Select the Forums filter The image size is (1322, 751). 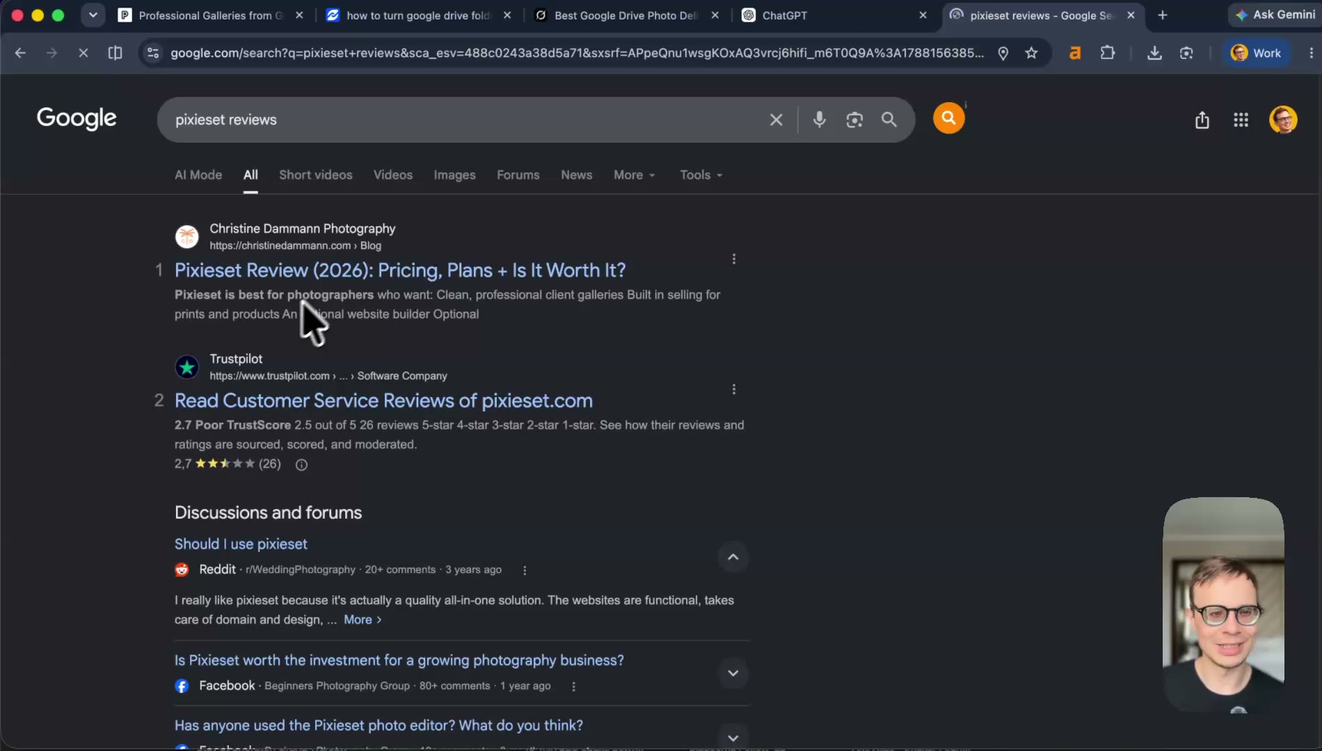(x=518, y=175)
